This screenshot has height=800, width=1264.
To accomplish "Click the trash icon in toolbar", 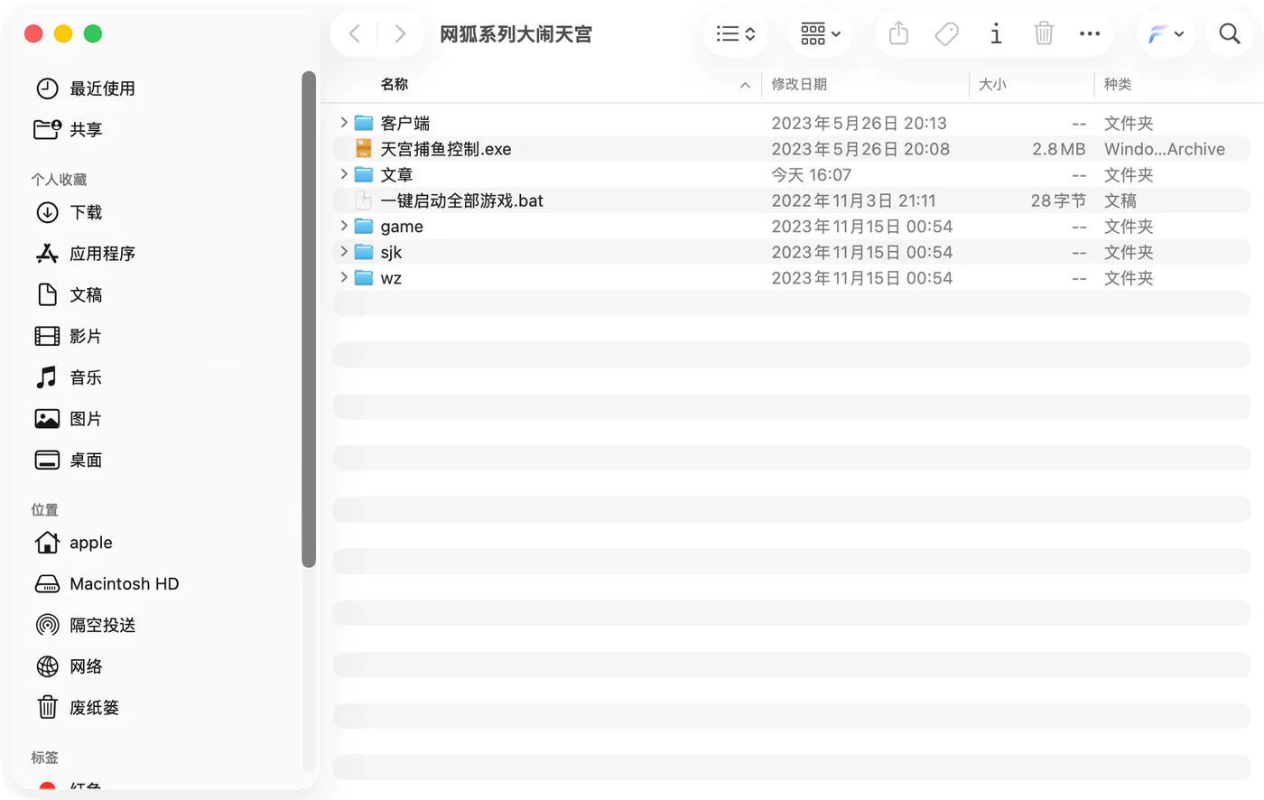I will click(x=1044, y=34).
